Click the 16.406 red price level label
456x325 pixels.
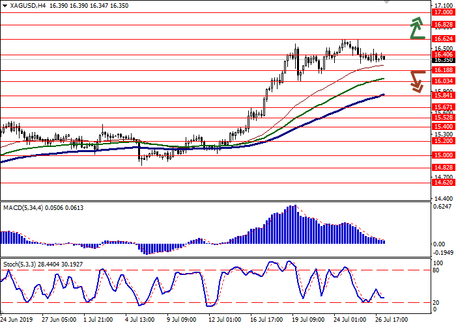pos(442,54)
